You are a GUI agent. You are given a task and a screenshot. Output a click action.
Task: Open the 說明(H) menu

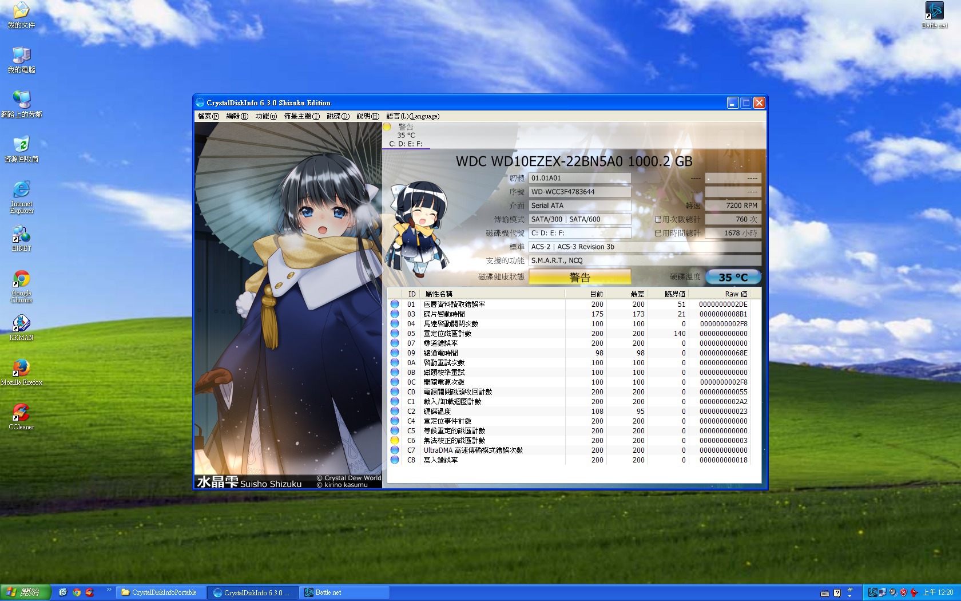coord(368,116)
